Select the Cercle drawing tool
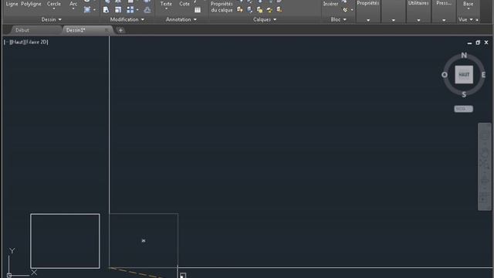The height and width of the screenshot is (278, 494). (x=53, y=4)
